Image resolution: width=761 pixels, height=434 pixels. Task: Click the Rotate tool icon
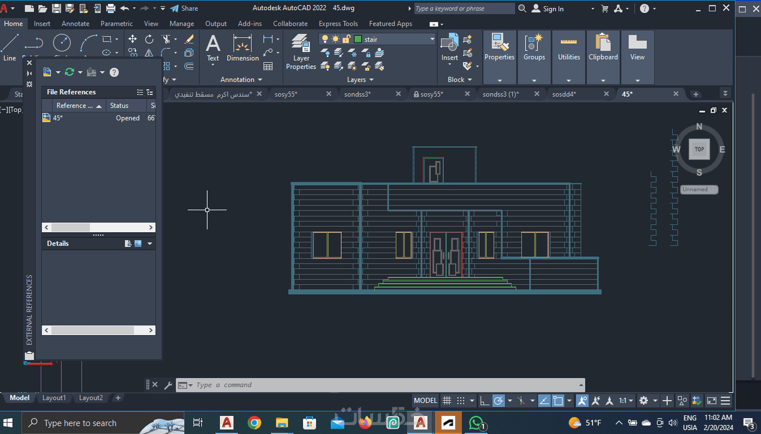click(149, 39)
